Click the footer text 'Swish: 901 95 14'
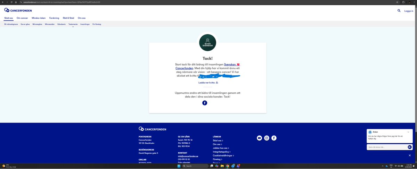Viewport: 417px width, 169px height. coord(185,140)
